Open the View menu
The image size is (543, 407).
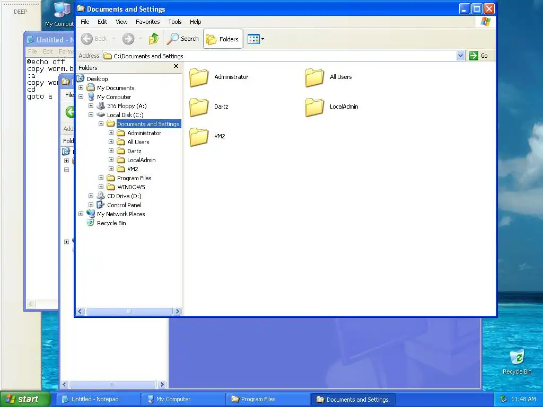[x=121, y=21]
